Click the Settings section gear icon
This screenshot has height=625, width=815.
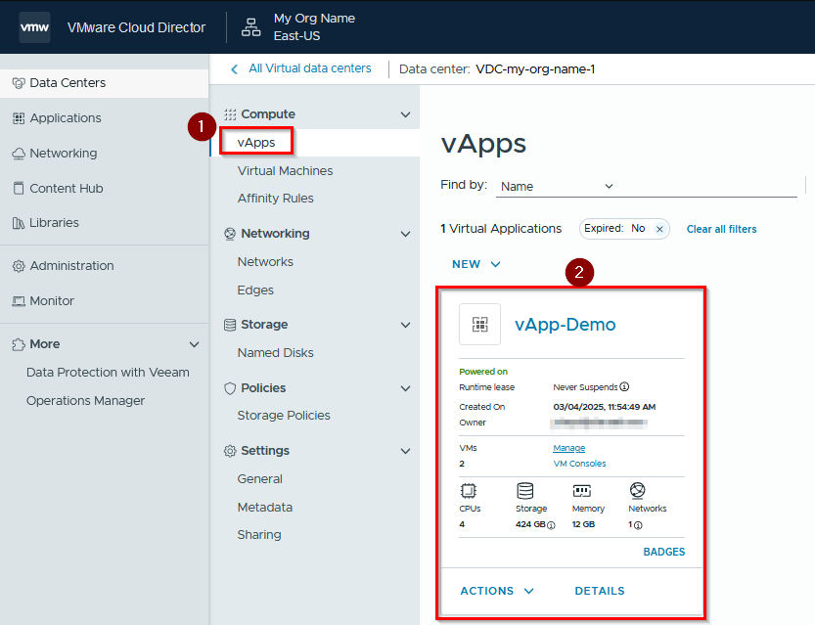click(x=230, y=451)
